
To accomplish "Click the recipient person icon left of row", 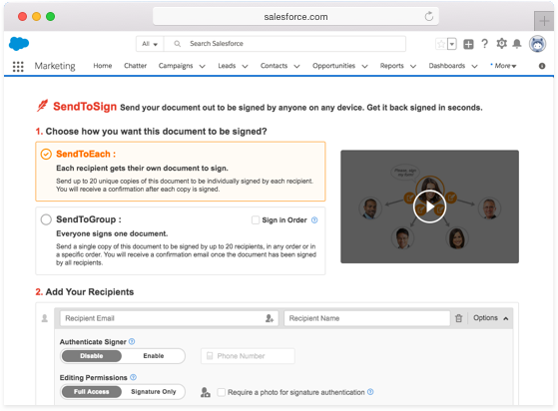I will (45, 318).
